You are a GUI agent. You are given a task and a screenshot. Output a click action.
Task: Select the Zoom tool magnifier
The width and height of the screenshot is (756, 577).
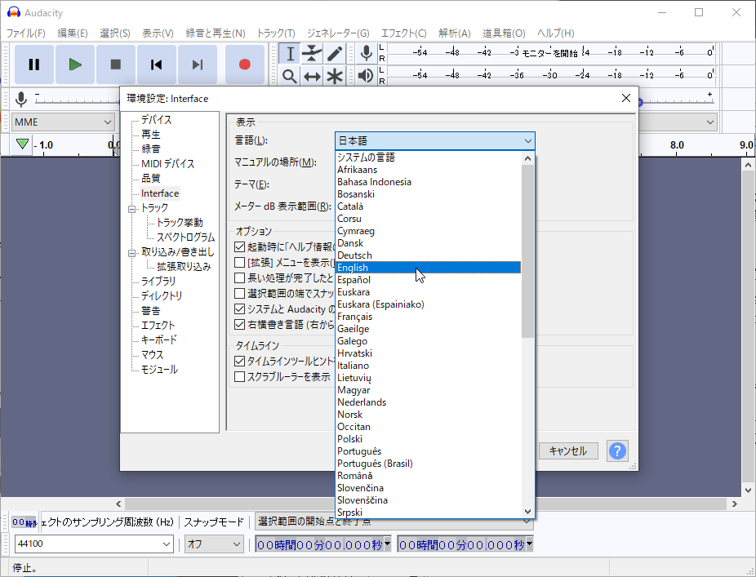[x=289, y=75]
